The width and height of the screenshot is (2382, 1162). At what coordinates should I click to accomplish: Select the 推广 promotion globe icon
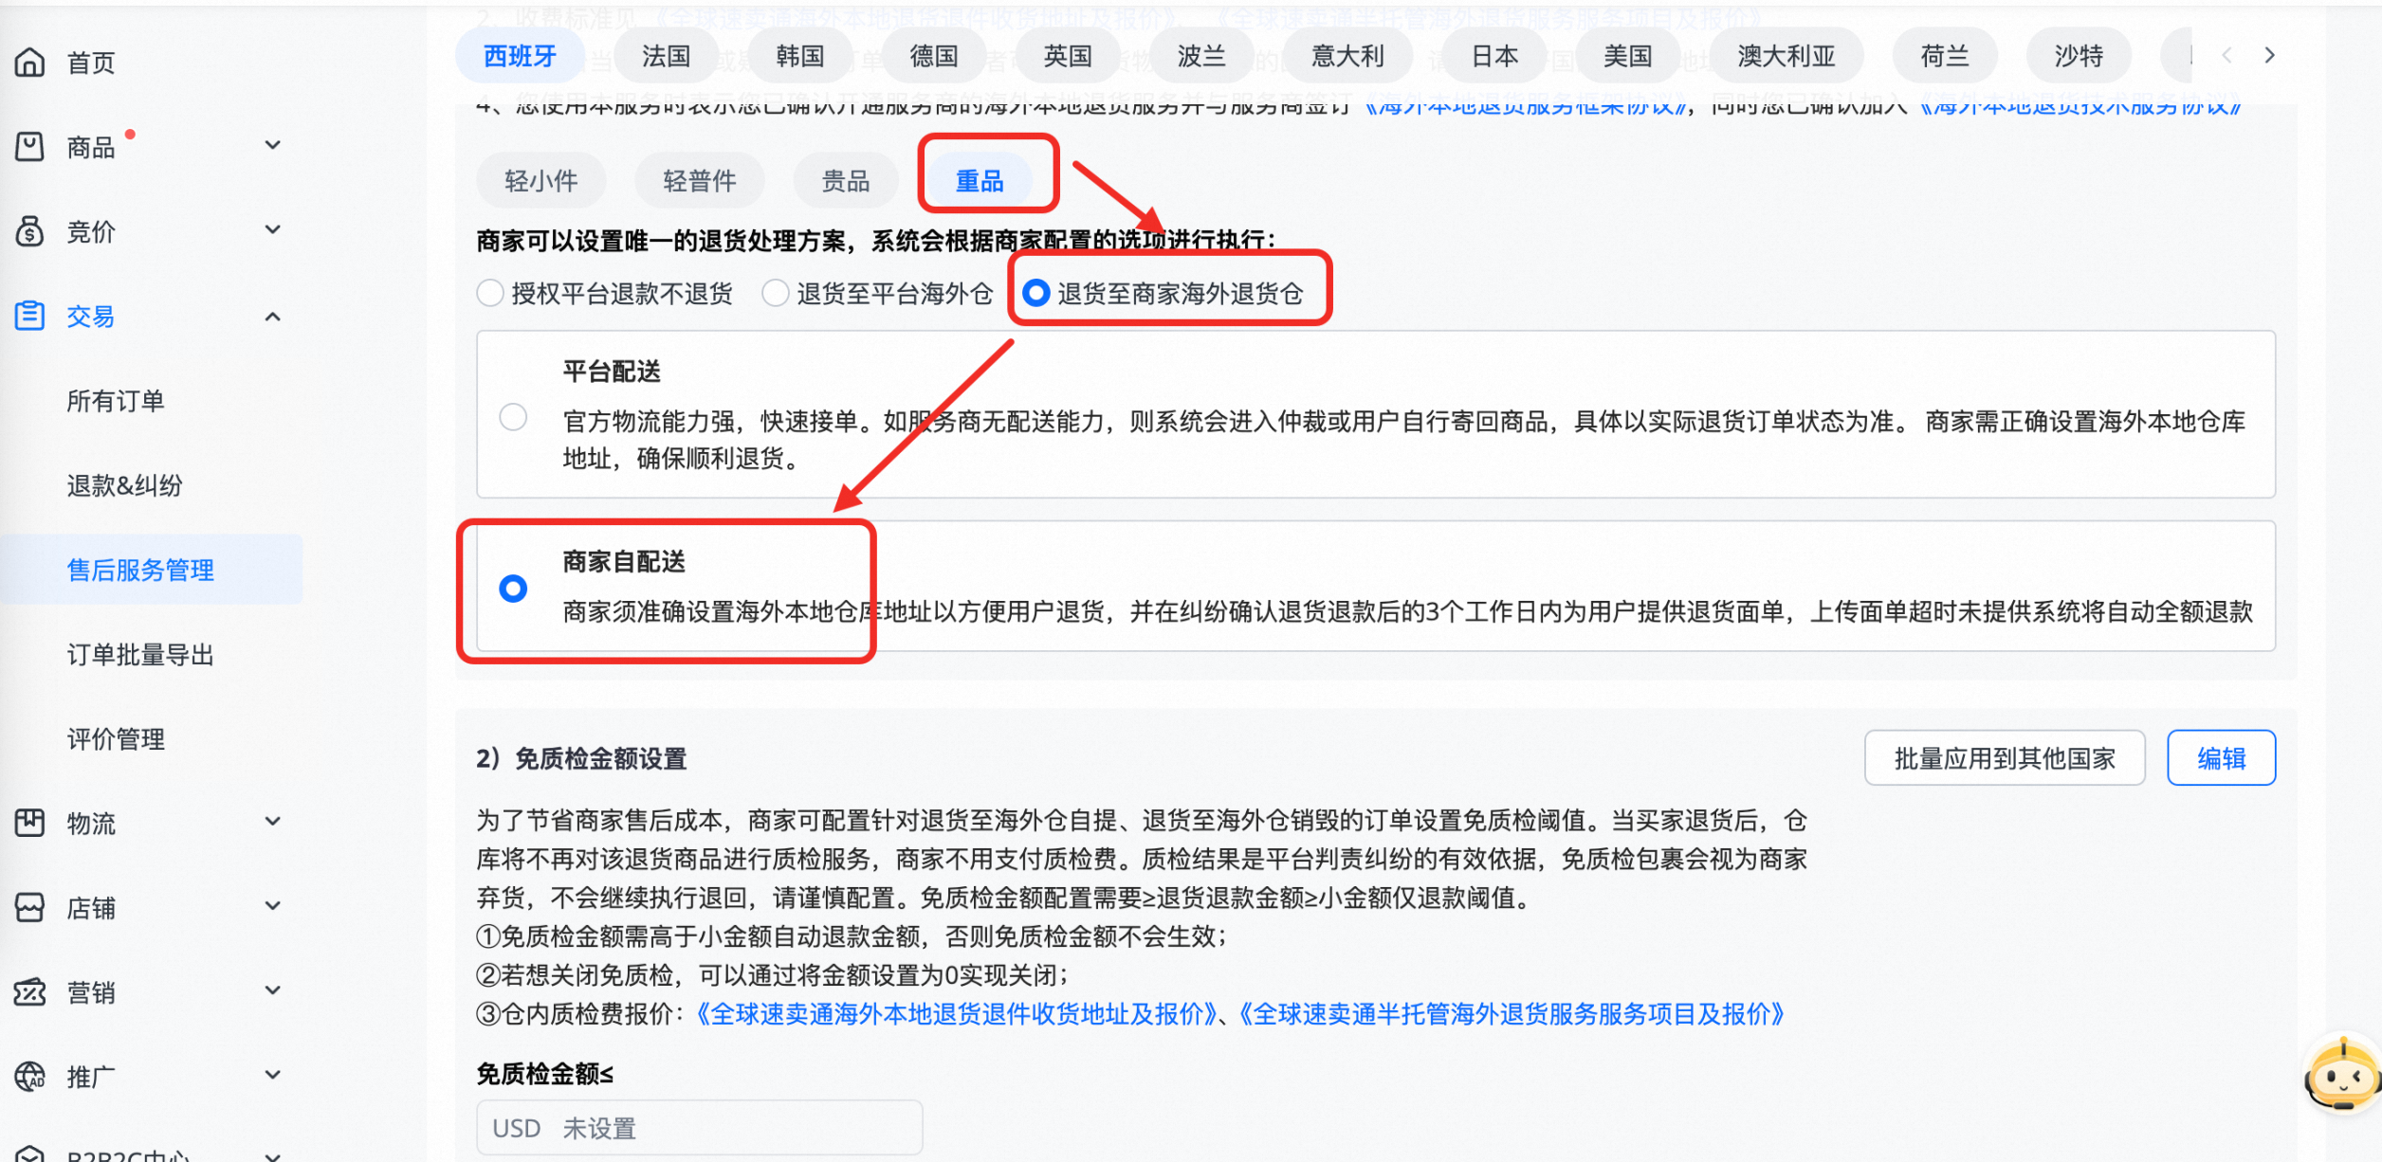30,1076
